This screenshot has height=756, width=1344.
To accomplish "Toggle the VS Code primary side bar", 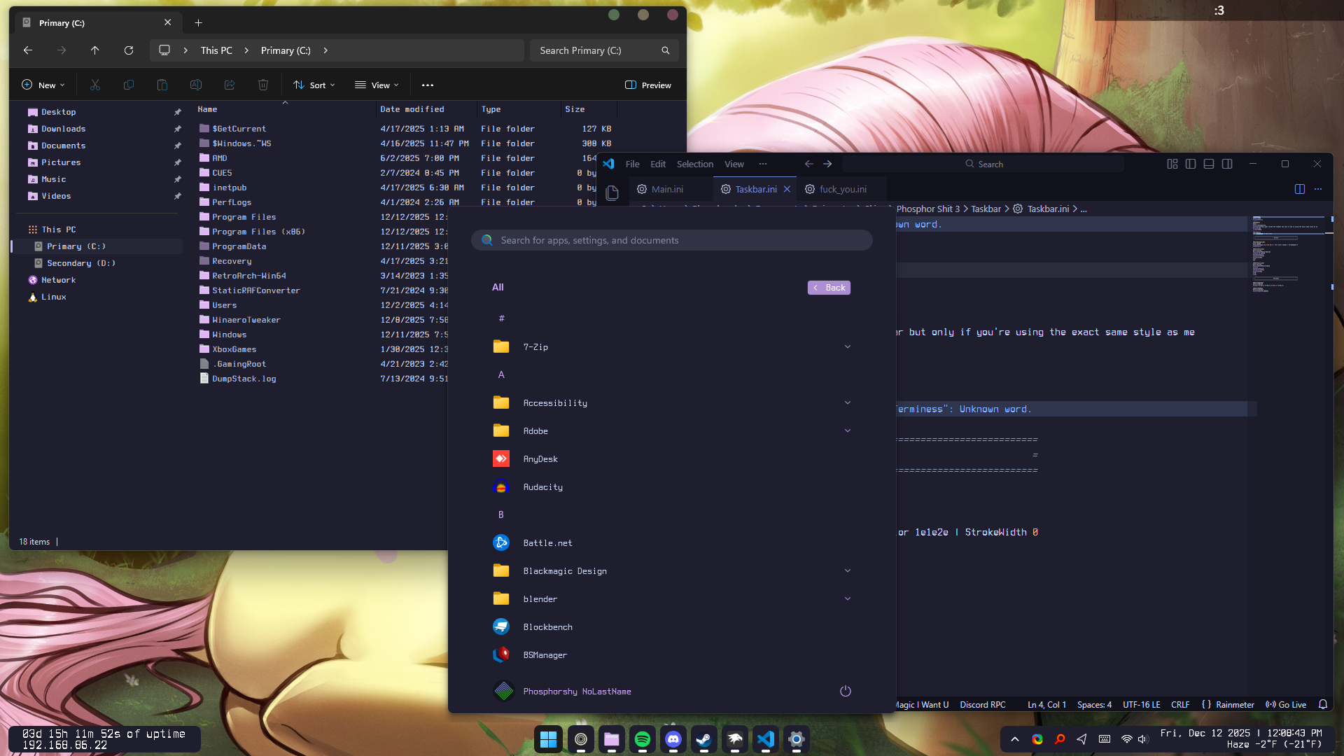I will 1191,164.
